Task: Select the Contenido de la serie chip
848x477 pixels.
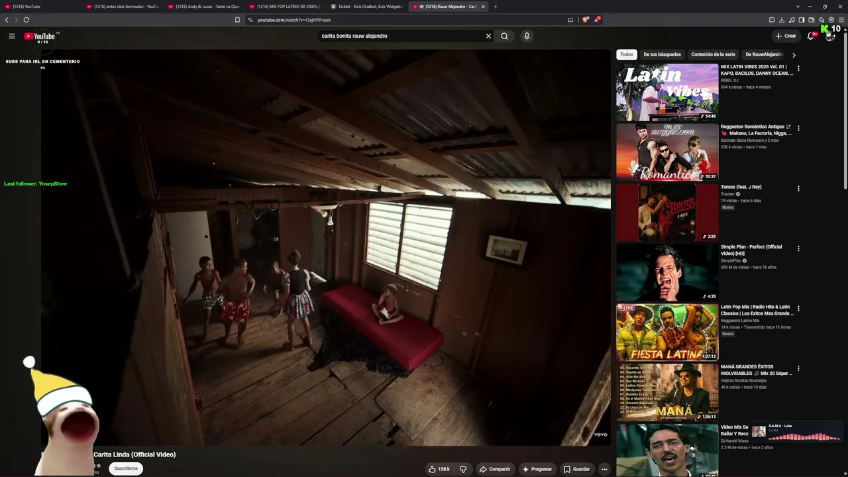Action: coord(713,54)
